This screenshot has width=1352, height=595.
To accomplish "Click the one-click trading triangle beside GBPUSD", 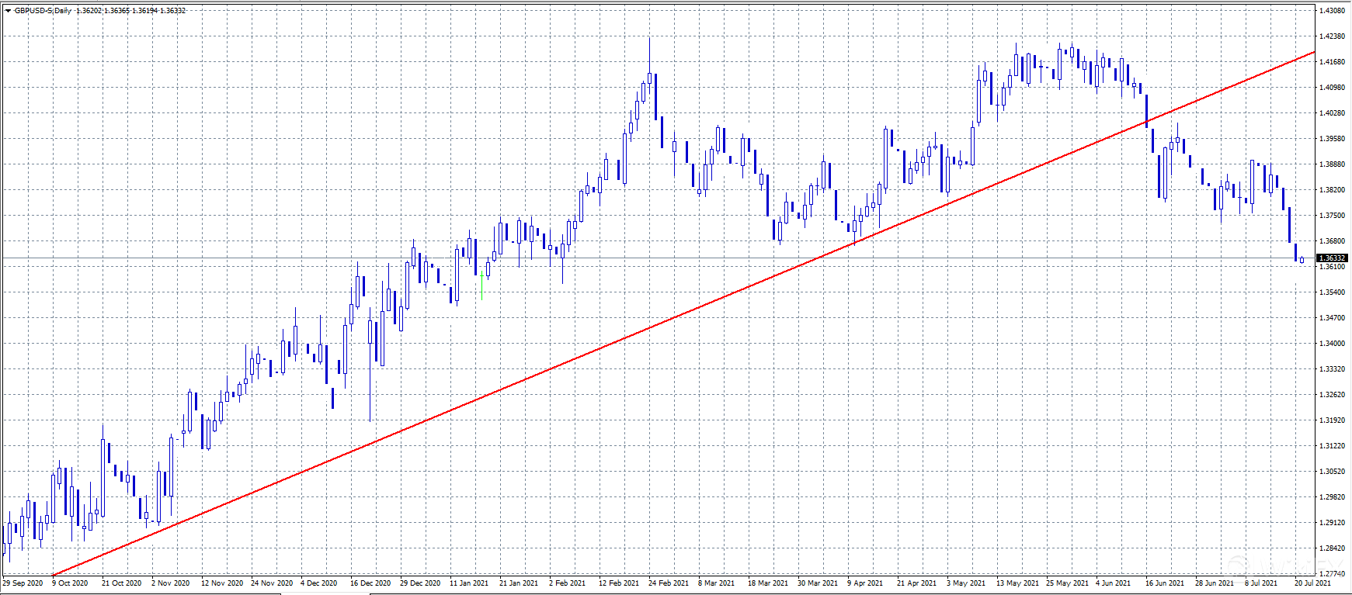I will tap(8, 11).
